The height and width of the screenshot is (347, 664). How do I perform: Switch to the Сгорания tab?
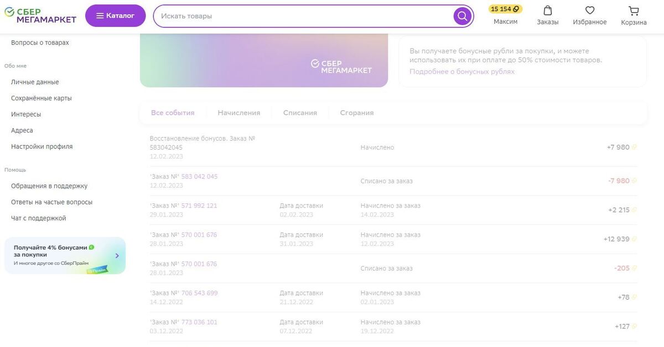coord(357,113)
